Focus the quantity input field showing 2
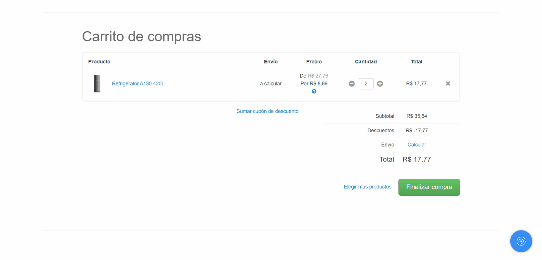The height and width of the screenshot is (260, 542). pos(366,84)
